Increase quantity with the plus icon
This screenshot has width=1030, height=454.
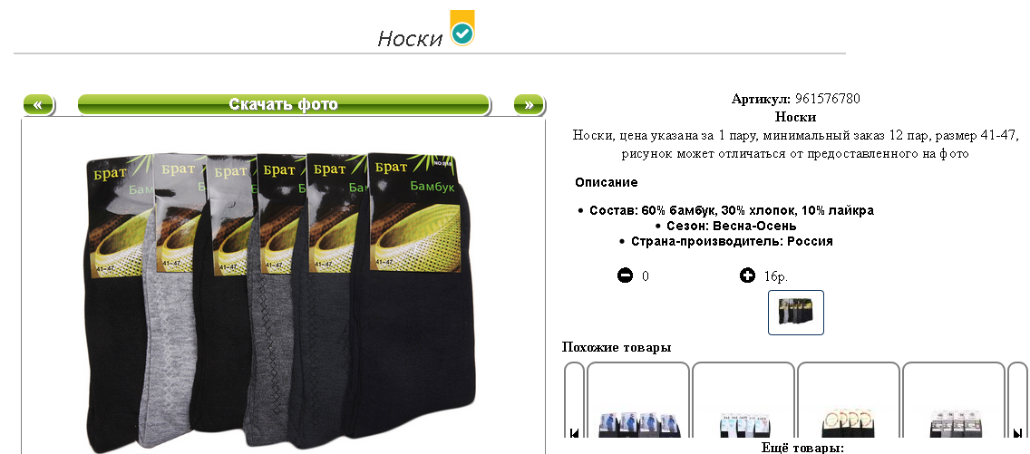pyautogui.click(x=747, y=275)
